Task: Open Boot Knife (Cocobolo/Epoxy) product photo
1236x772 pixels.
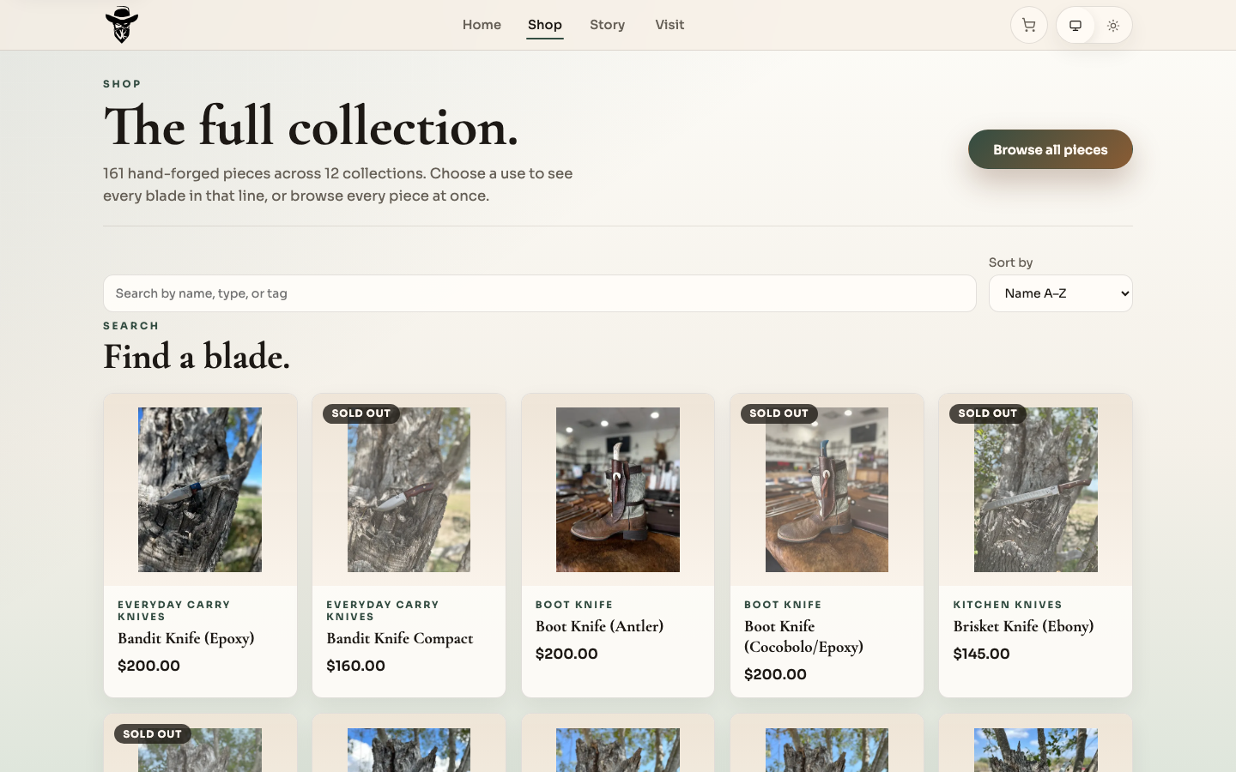Action: pos(827,490)
